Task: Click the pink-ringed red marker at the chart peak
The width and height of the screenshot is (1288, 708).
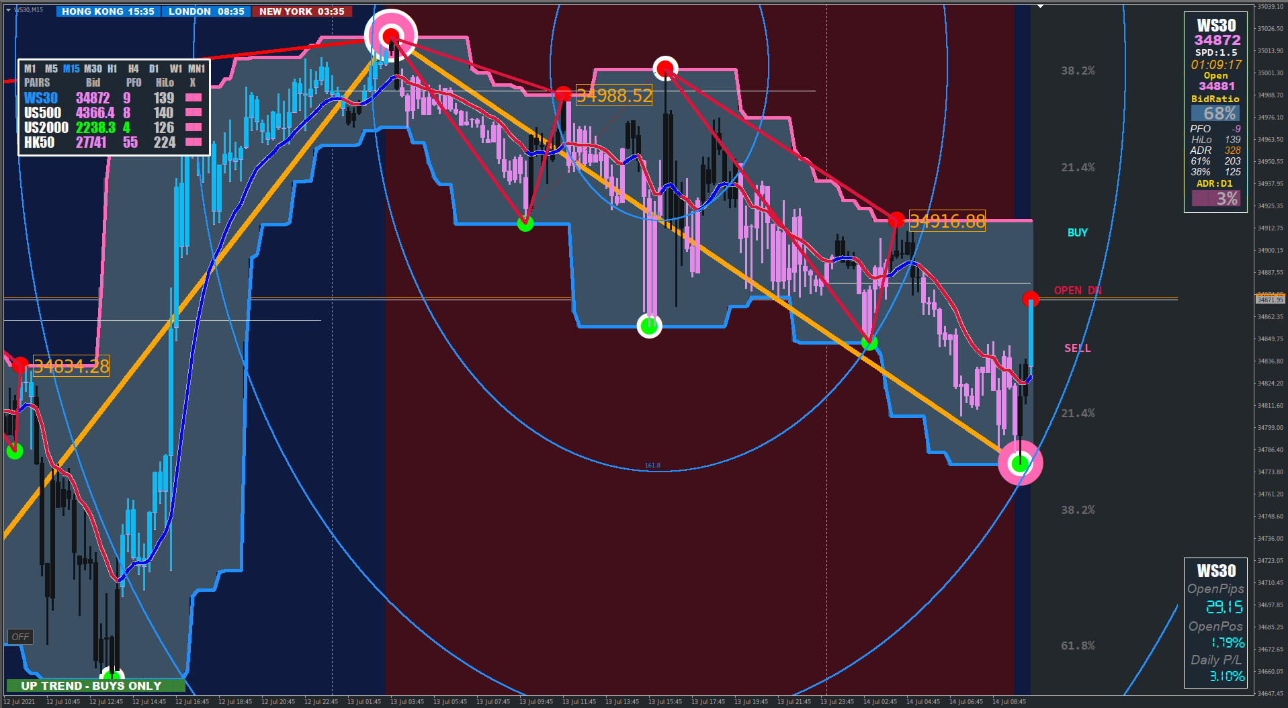Action: click(391, 36)
